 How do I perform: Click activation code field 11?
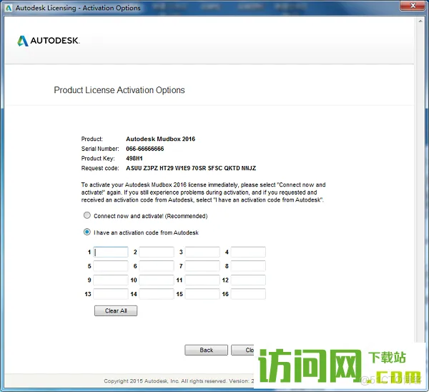click(x=202, y=280)
